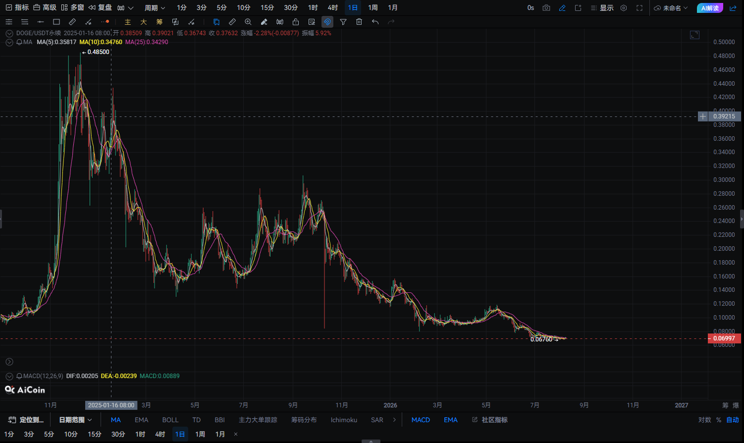744x443 pixels.
Task: Select the 1周 interval in top bar
Action: pos(373,8)
